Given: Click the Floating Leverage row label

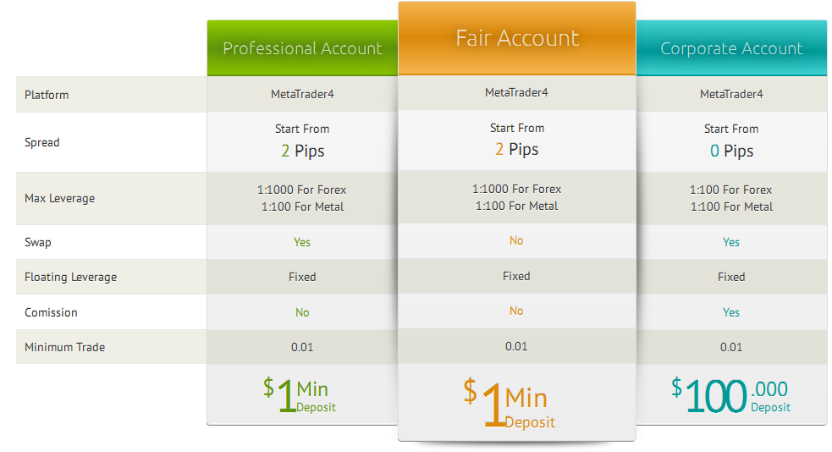Looking at the screenshot, I should (70, 277).
